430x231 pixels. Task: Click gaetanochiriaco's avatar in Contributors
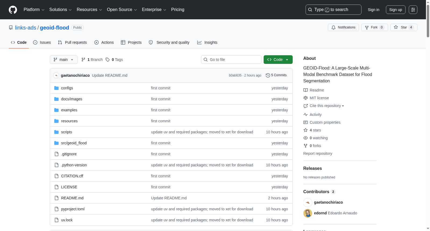pos(308,202)
